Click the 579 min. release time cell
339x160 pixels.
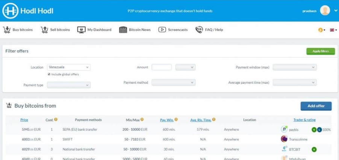click(x=203, y=130)
